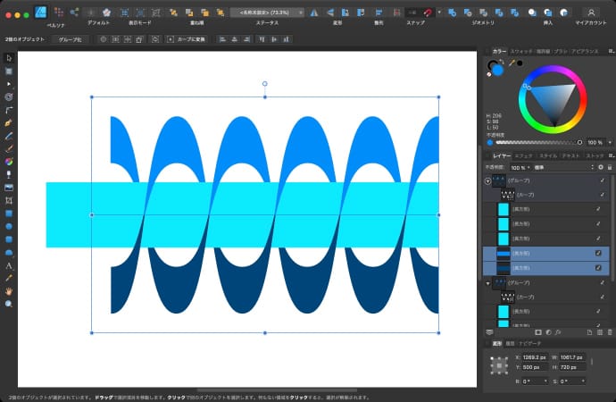Pick the Artistic Text tool
Screen dimensions: 616x402
[x=9, y=265]
